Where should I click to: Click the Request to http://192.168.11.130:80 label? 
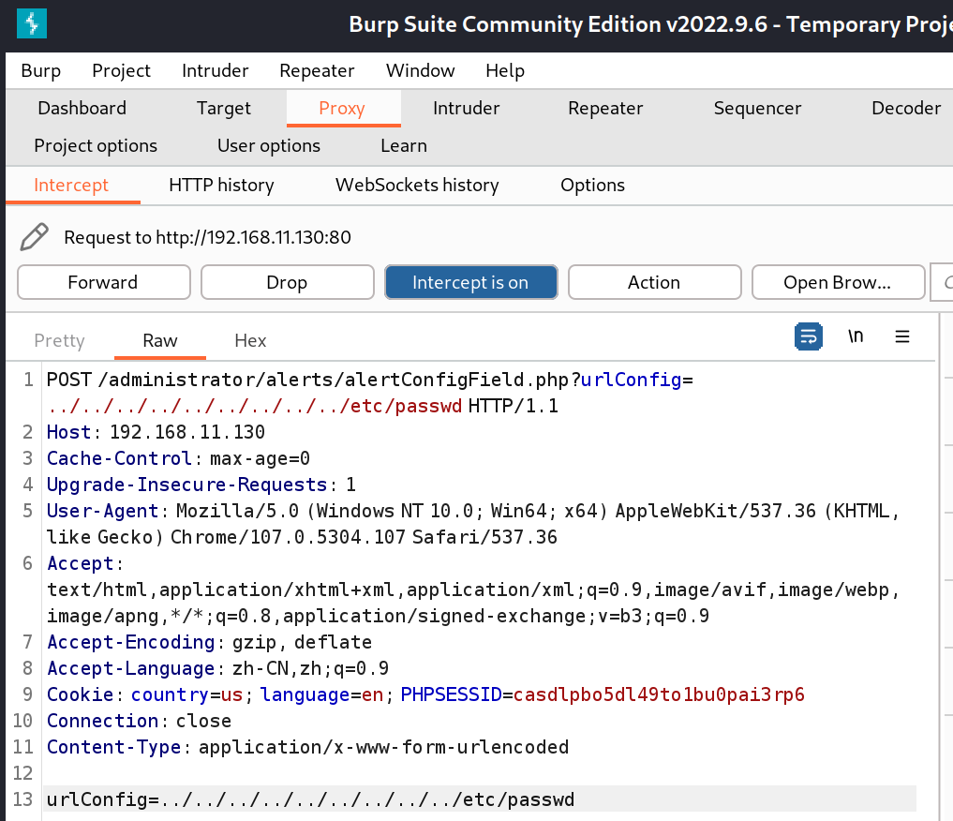(x=207, y=237)
